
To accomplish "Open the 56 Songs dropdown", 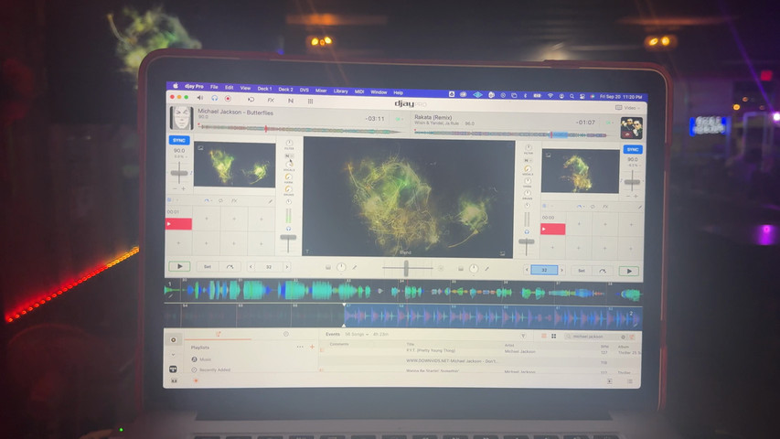I will (357, 334).
